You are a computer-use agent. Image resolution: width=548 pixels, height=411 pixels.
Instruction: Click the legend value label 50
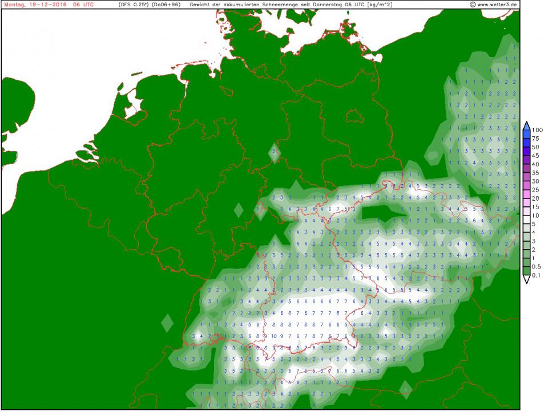(535, 147)
